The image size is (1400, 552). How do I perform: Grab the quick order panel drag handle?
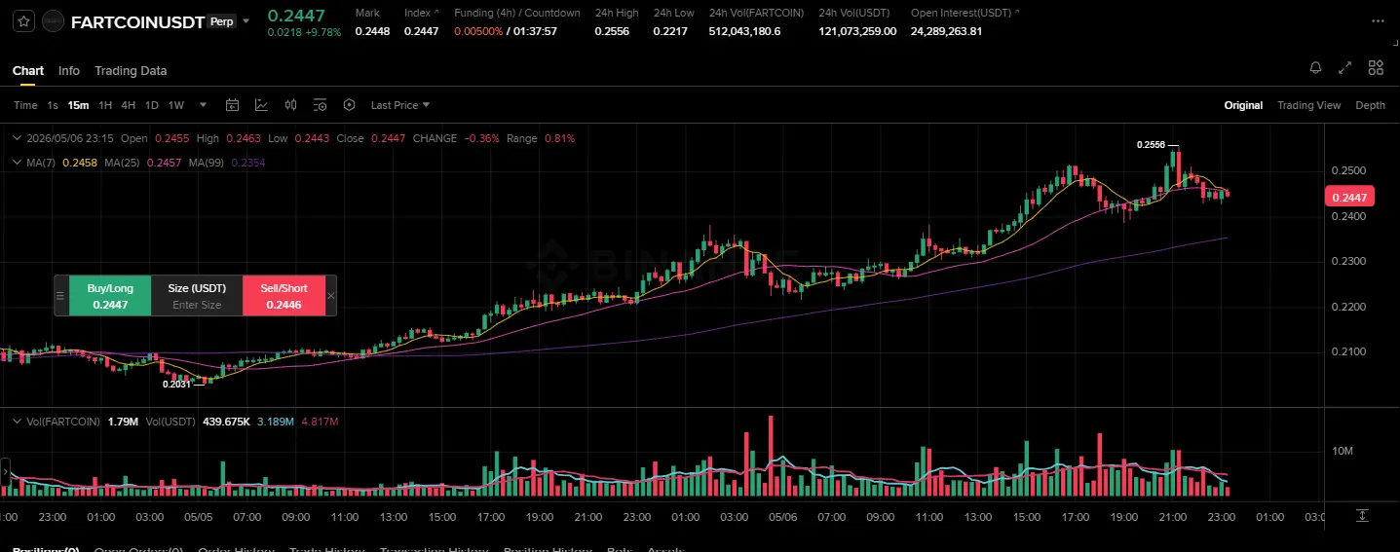tap(60, 296)
